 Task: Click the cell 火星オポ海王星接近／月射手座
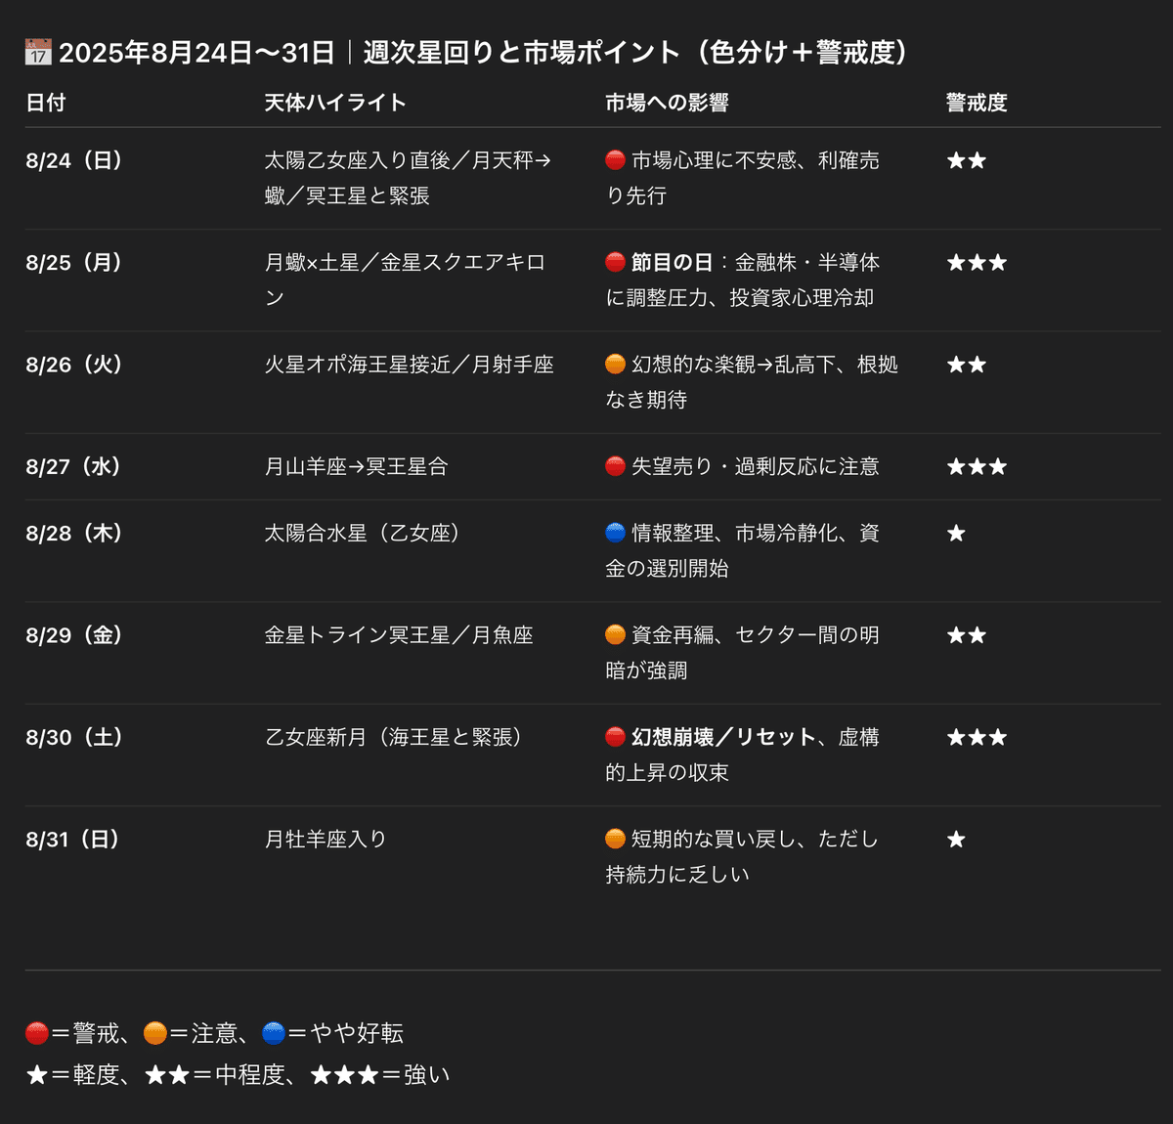[409, 365]
